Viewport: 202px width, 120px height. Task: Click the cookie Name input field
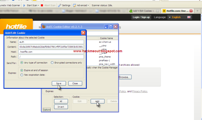click(51, 42)
